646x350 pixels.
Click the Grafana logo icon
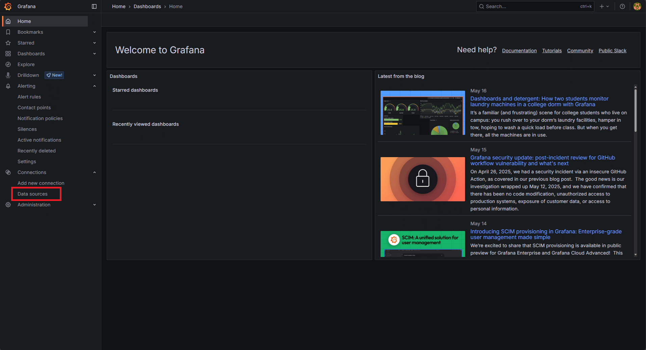(x=8, y=6)
